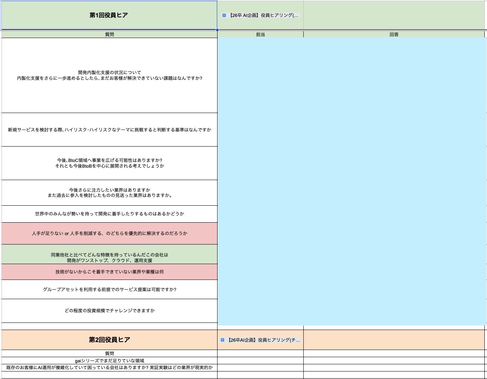487x379 pixels.
Task: Click the Docs icon in the 【26卒AI企画】役員ヒアリング(チ… chip
Action: coord(223,340)
